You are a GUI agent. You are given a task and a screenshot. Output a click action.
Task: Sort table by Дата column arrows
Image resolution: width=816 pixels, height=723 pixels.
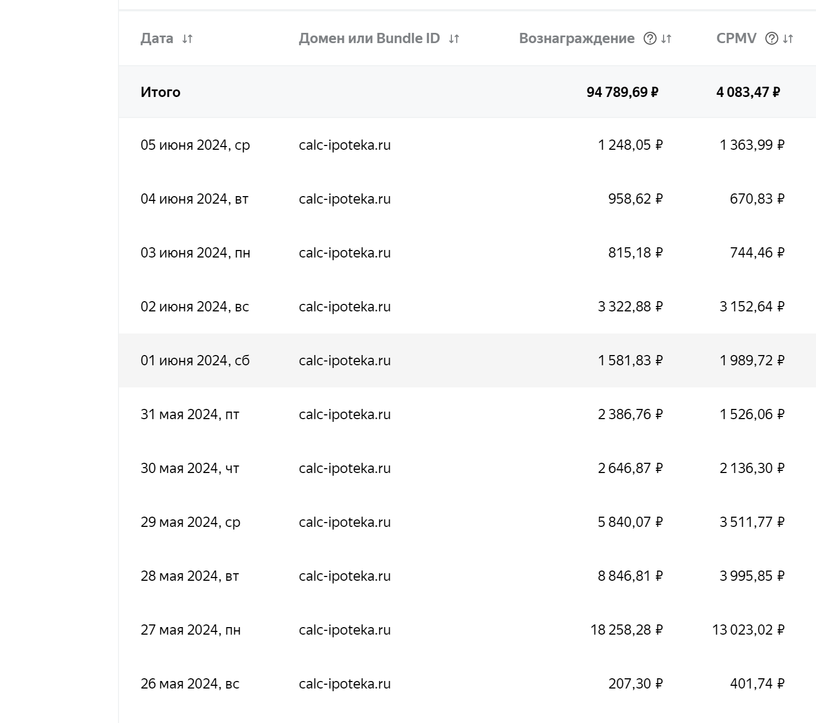(x=187, y=39)
